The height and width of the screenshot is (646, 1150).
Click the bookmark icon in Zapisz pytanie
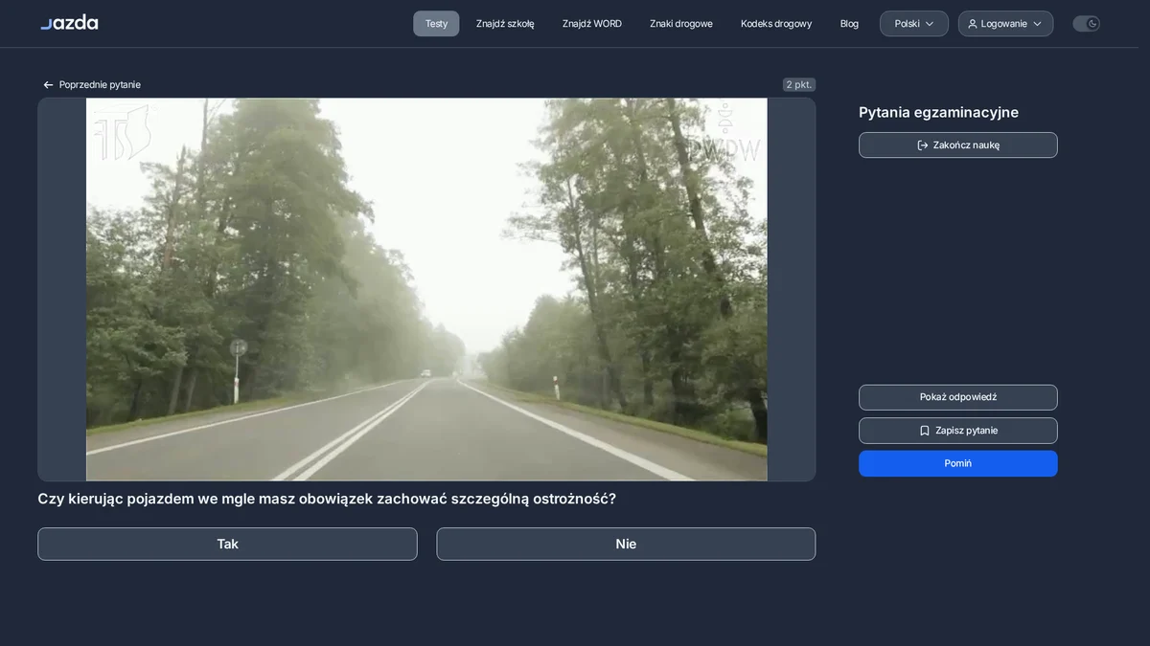pos(925,431)
